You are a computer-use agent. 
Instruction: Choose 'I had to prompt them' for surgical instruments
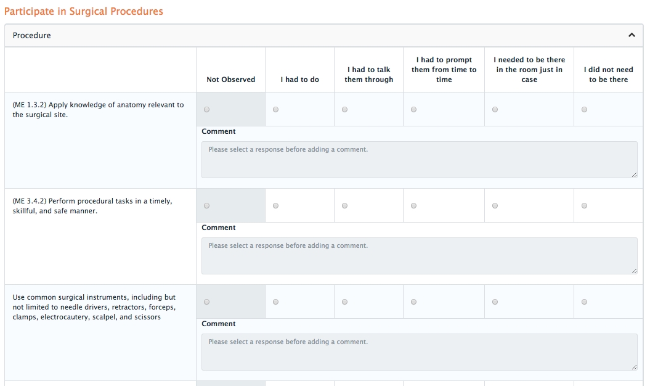click(413, 302)
